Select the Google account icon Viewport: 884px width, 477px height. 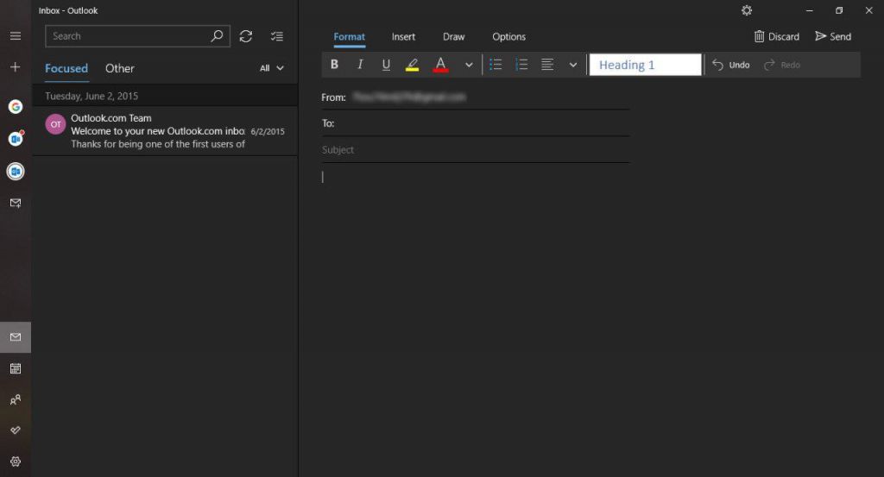pyautogui.click(x=16, y=107)
